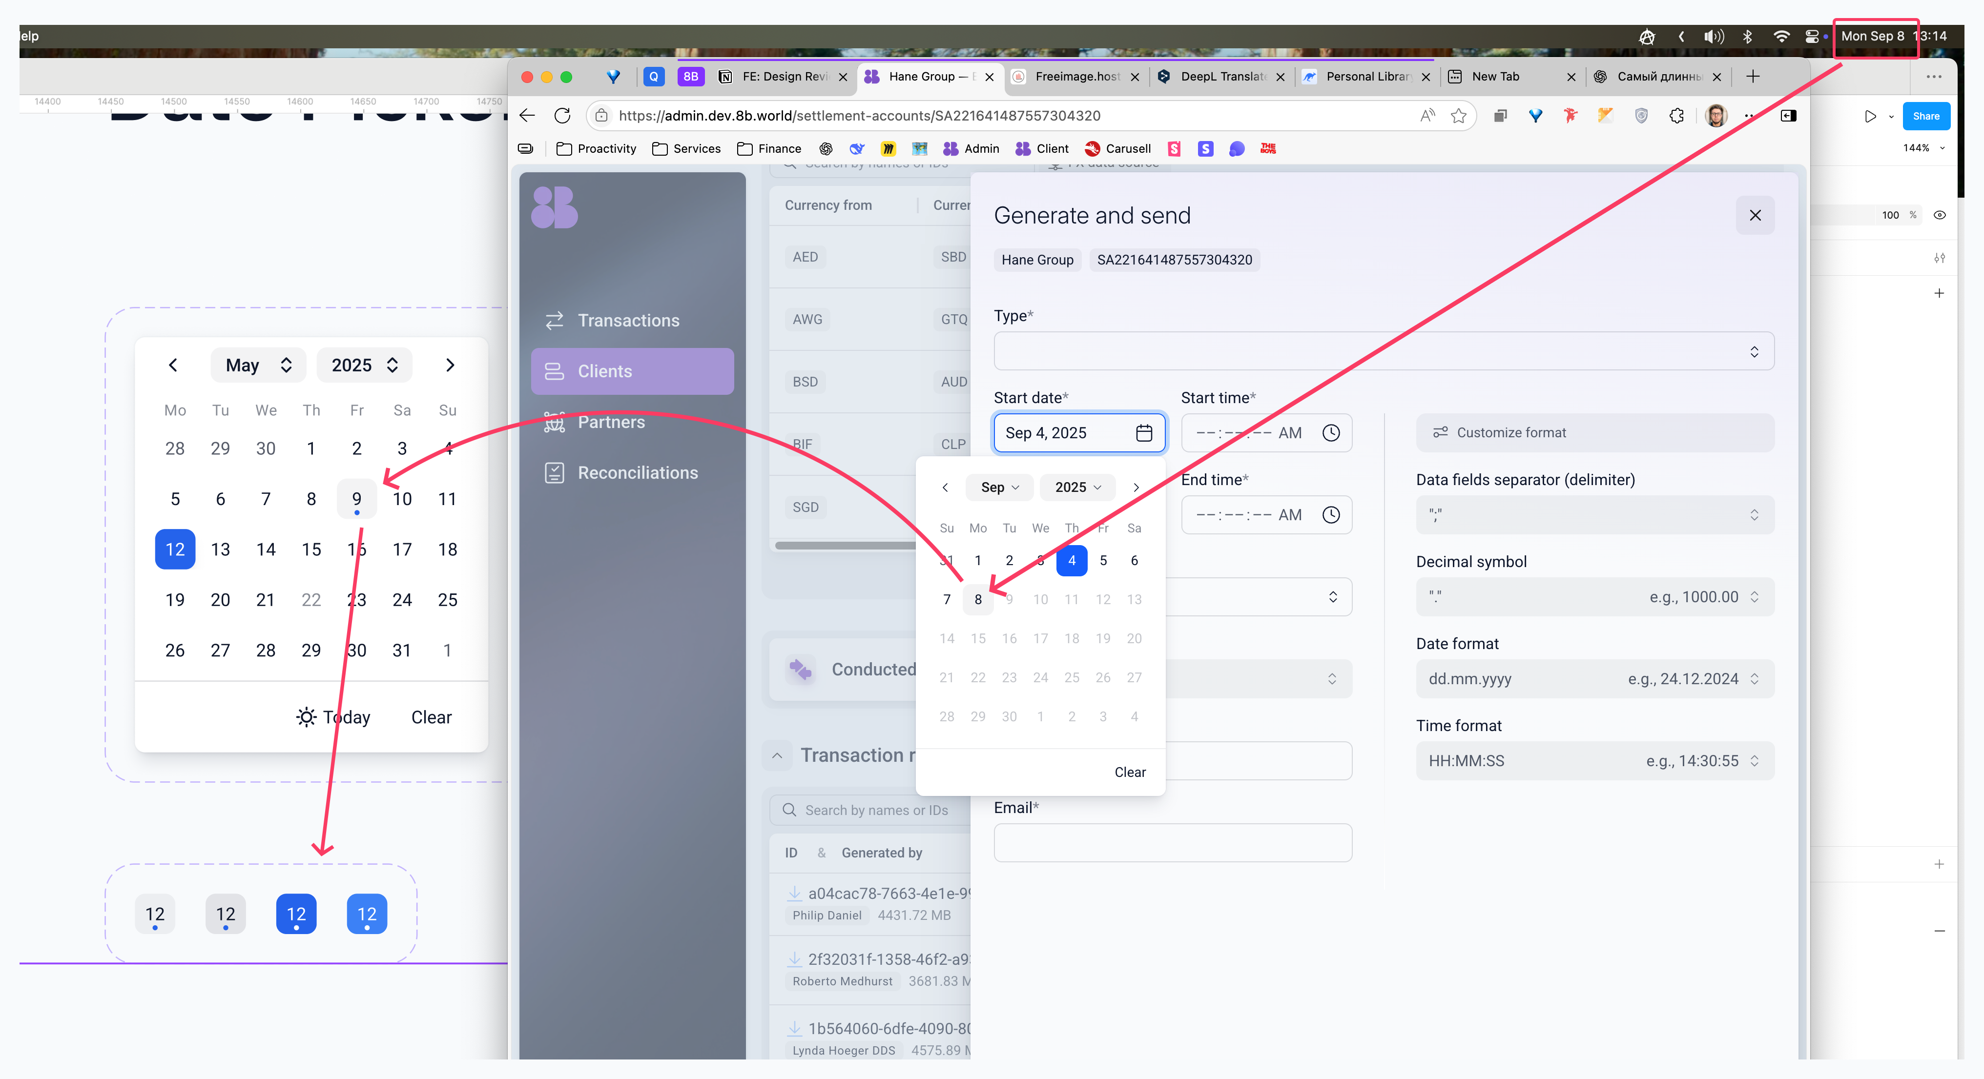1984x1079 pixels.
Task: Click Figma Share button
Action: [x=1925, y=116]
